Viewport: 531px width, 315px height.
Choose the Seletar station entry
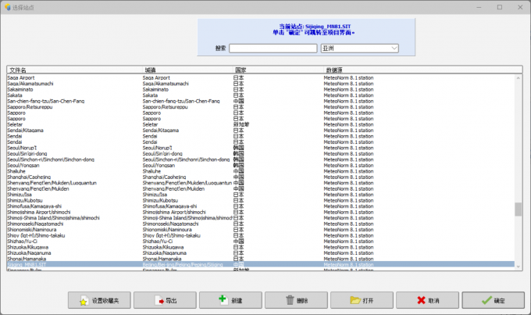(16, 123)
